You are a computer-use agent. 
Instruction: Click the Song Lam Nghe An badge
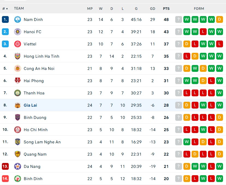[x=17, y=142]
